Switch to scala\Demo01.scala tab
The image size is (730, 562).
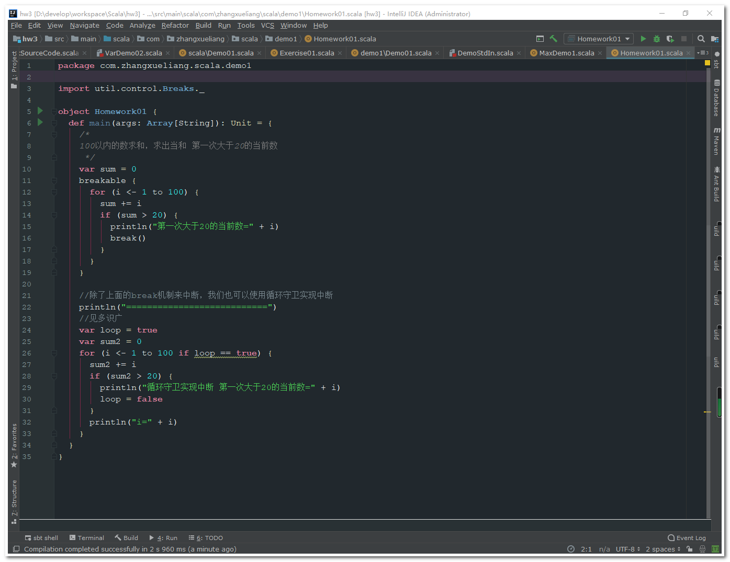[x=221, y=53]
